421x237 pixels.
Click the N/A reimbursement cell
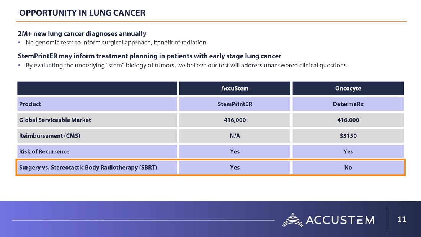coord(235,136)
